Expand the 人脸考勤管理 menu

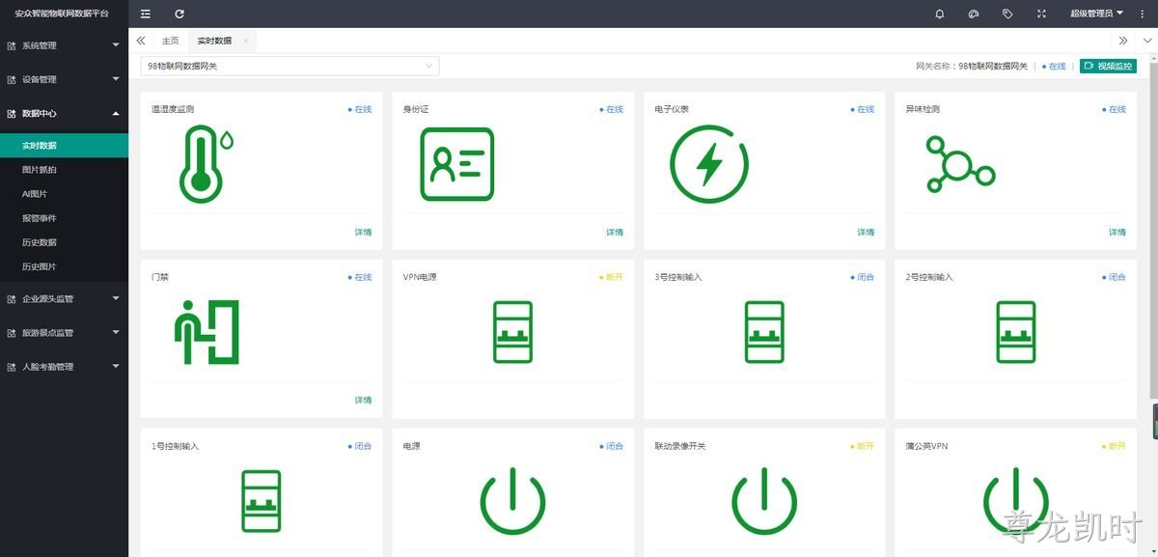64,366
